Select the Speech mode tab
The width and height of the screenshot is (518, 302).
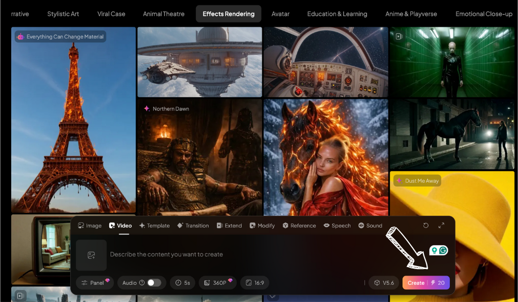337,225
